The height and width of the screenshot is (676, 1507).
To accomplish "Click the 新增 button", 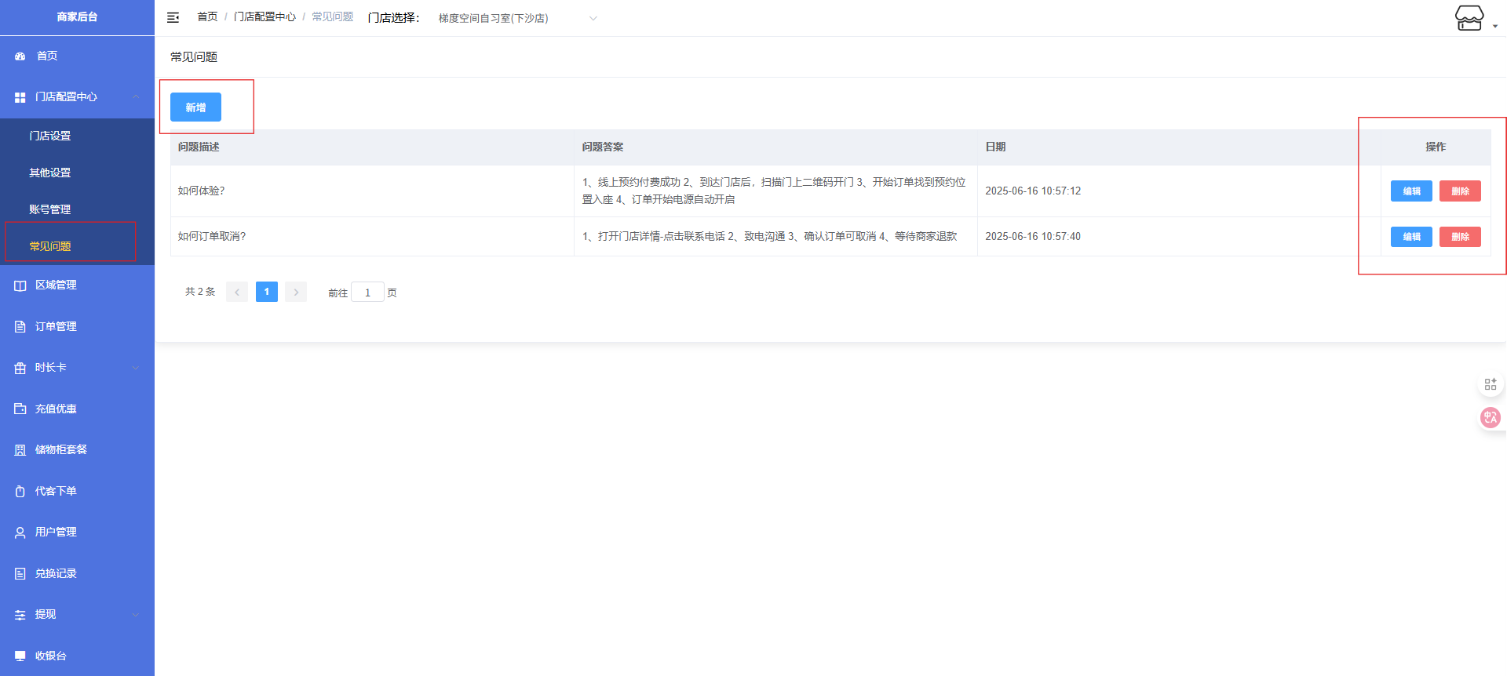I will (195, 107).
